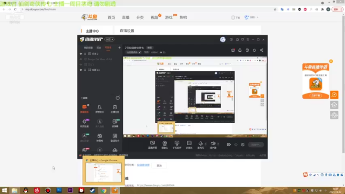Toggle visibility of Bongo Cat Mver source

(81, 59)
